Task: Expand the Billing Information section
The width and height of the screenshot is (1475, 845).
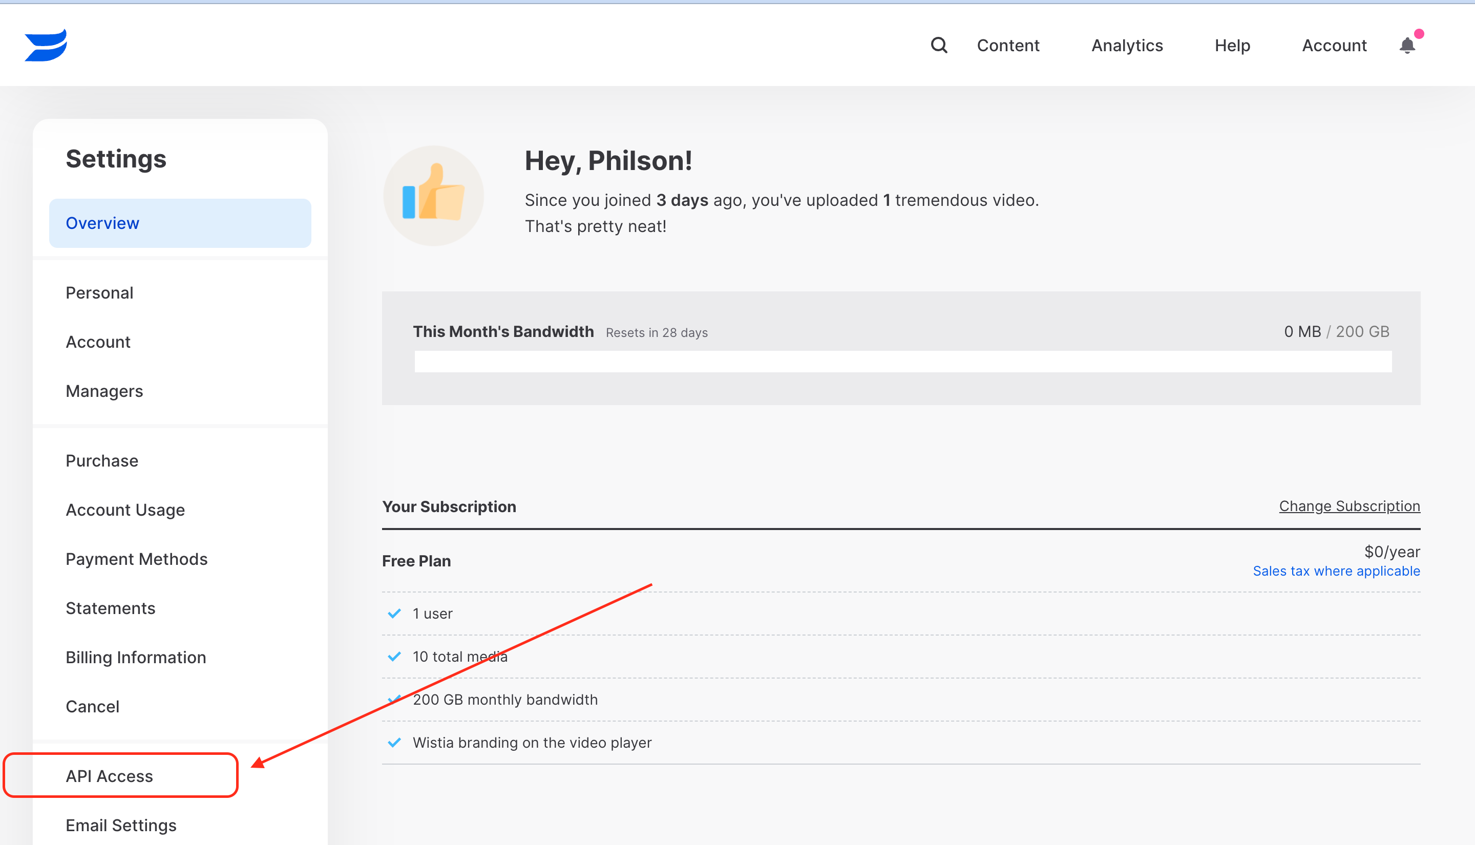Action: pos(135,658)
